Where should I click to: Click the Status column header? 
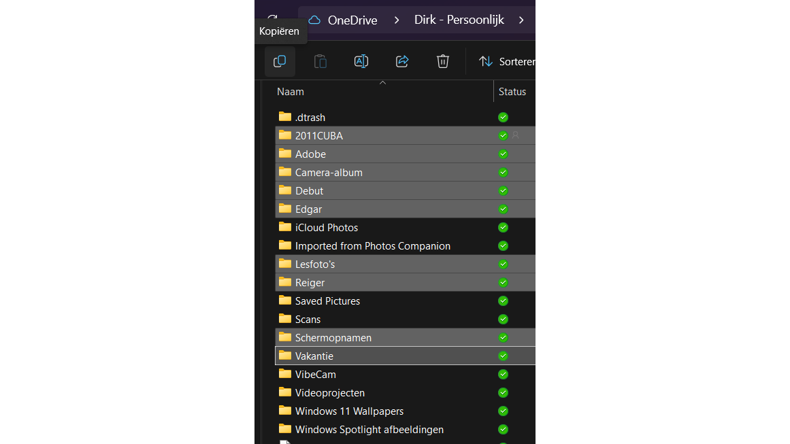[512, 91]
